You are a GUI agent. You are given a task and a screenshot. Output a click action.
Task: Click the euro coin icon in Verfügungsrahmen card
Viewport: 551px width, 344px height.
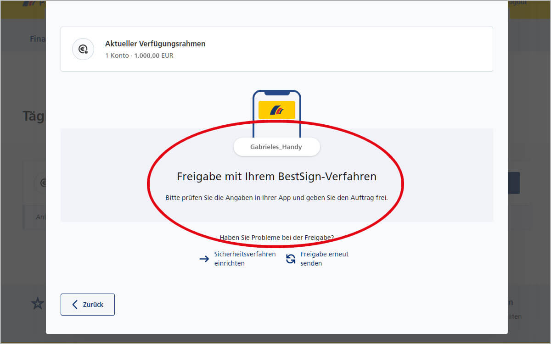(x=83, y=49)
